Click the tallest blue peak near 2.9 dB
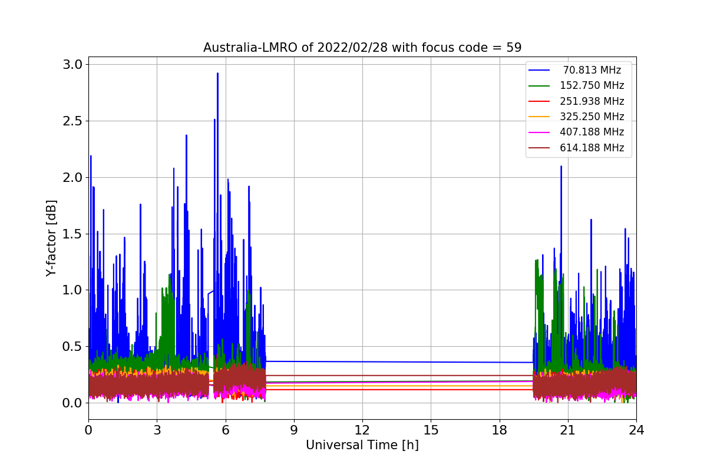Viewport: 707px width, 471px height. point(217,75)
